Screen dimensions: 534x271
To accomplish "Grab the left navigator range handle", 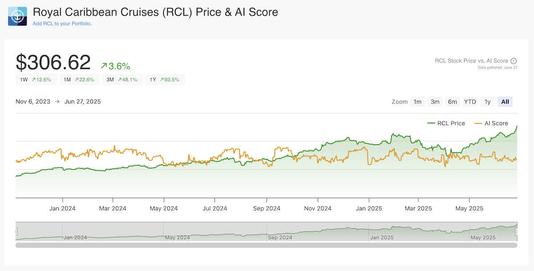I will click(16, 231).
